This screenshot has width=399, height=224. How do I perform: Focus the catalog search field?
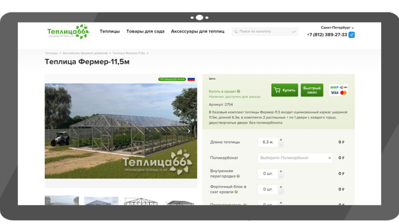tap(265, 32)
